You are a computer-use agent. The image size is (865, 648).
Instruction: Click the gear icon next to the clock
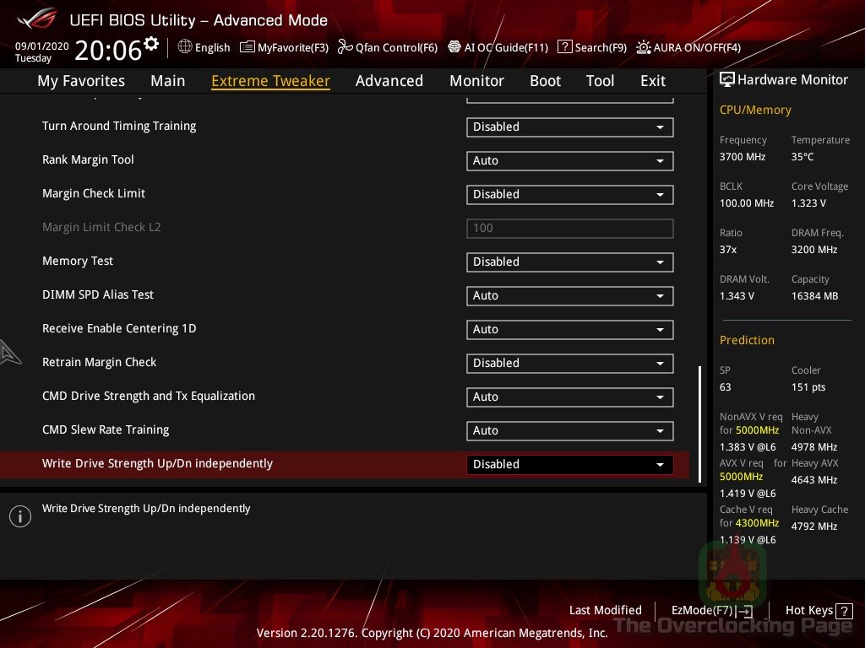[150, 41]
